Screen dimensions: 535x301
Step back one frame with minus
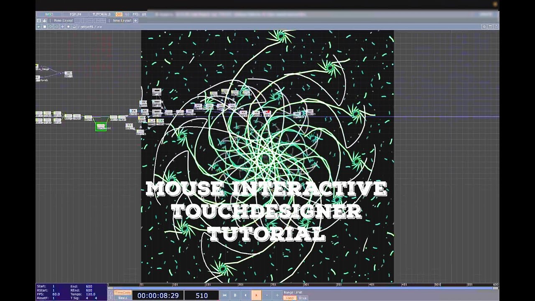pos(267,295)
